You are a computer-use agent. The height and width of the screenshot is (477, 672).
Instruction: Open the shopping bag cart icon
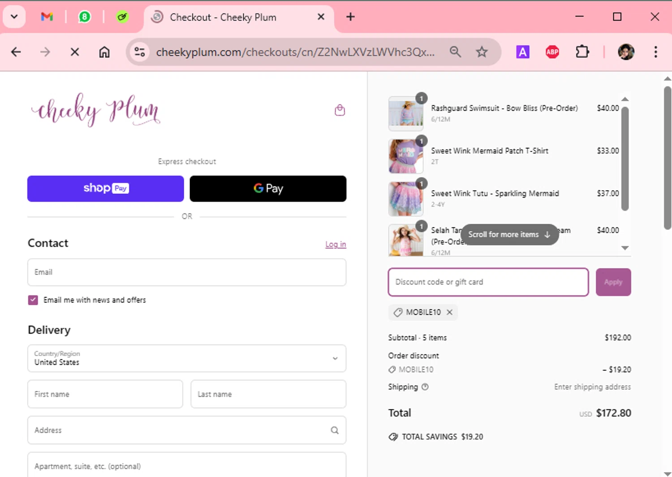pos(340,110)
